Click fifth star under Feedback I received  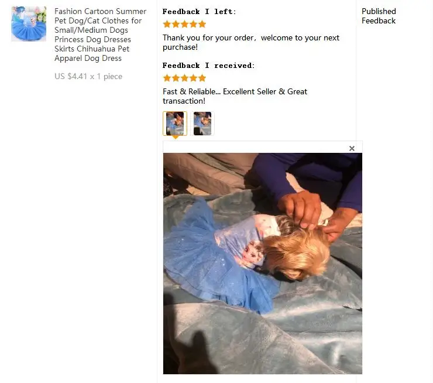[x=202, y=78]
